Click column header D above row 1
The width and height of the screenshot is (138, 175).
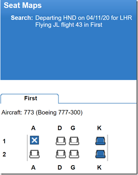tap(60, 128)
